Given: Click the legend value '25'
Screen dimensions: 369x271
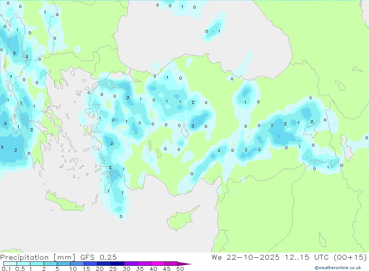Looking at the screenshot, I should point(113,269).
